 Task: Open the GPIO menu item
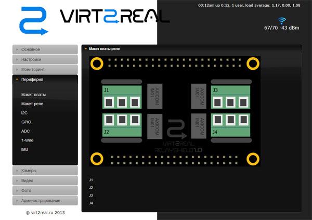[x=27, y=122]
